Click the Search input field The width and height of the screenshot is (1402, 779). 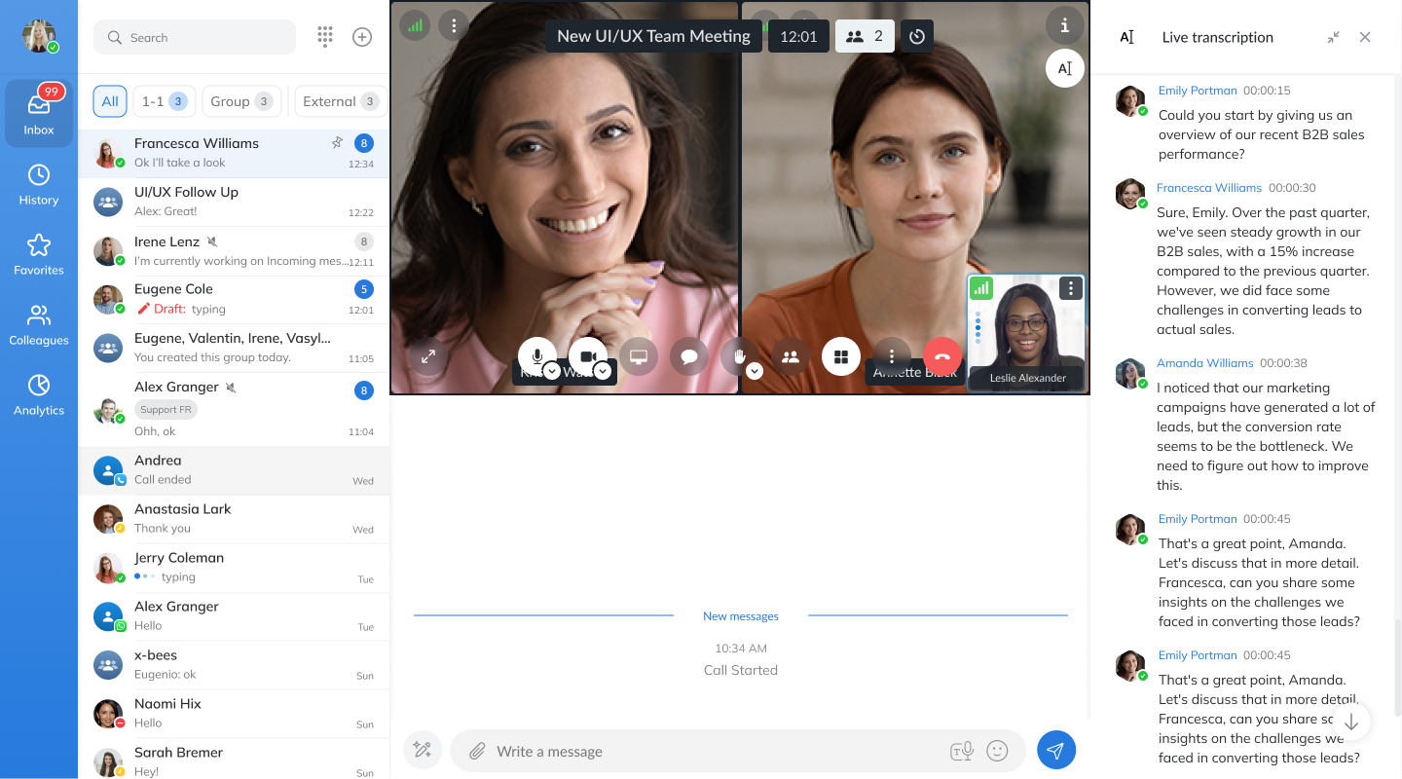(195, 37)
